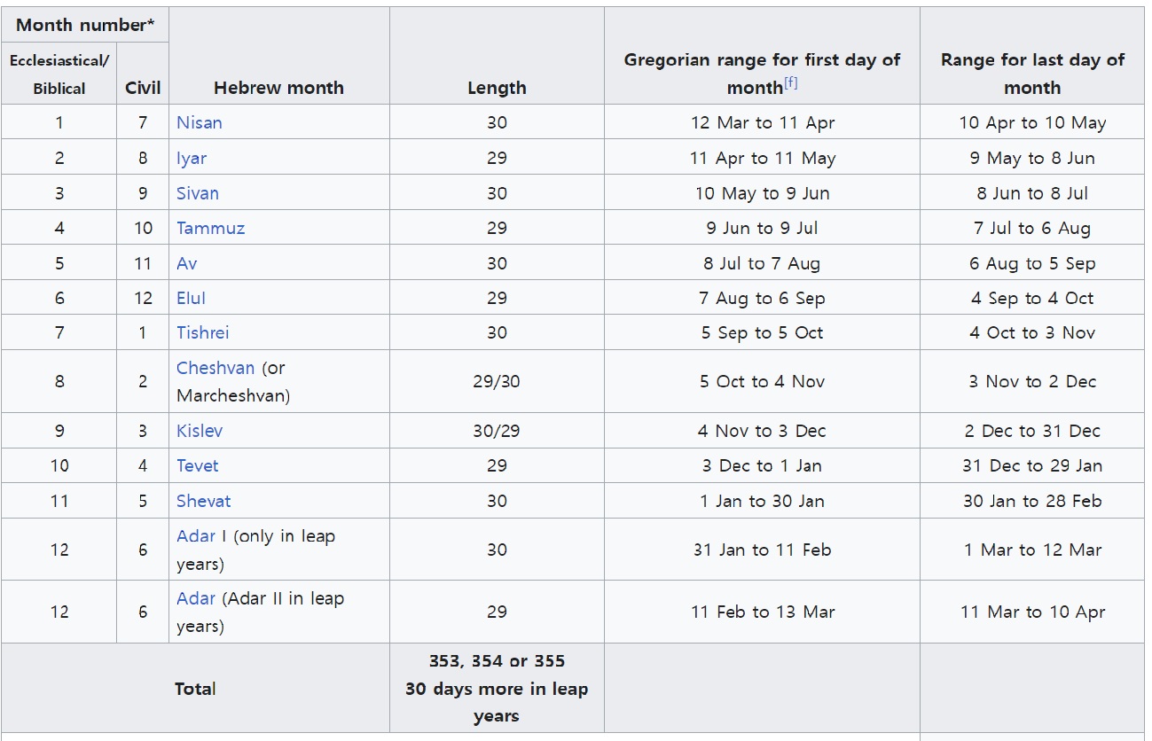Screen dimensions: 1152x741
Task: Open the Cheshvan link
Action: click(216, 368)
